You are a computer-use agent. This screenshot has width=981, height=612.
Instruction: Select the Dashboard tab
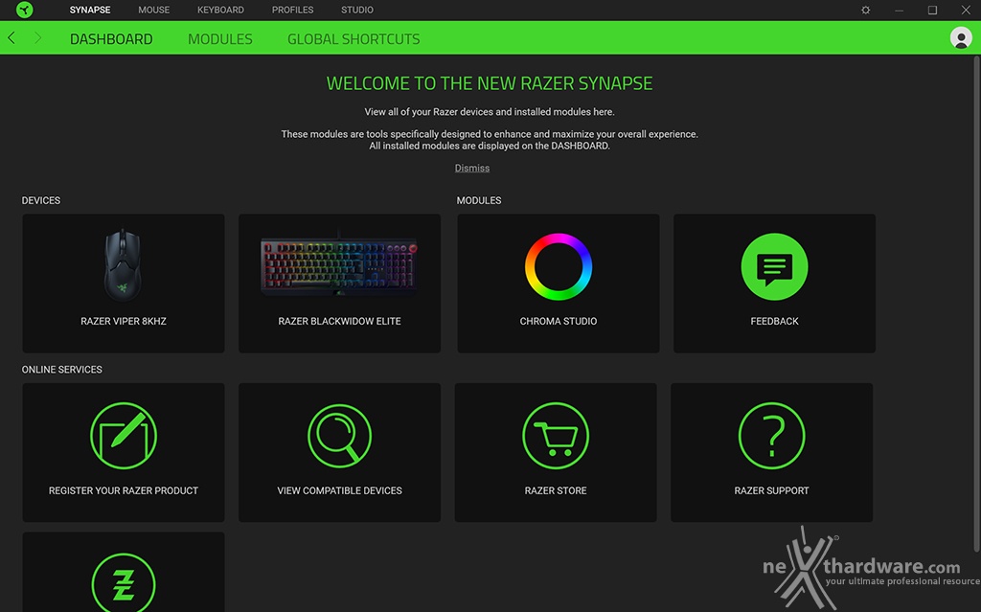(x=111, y=39)
